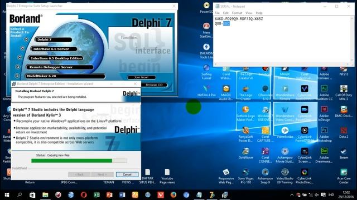Viewport: 357px width, 200px height.
Task: Open Steam desktop icon
Action: [x=344, y=153]
